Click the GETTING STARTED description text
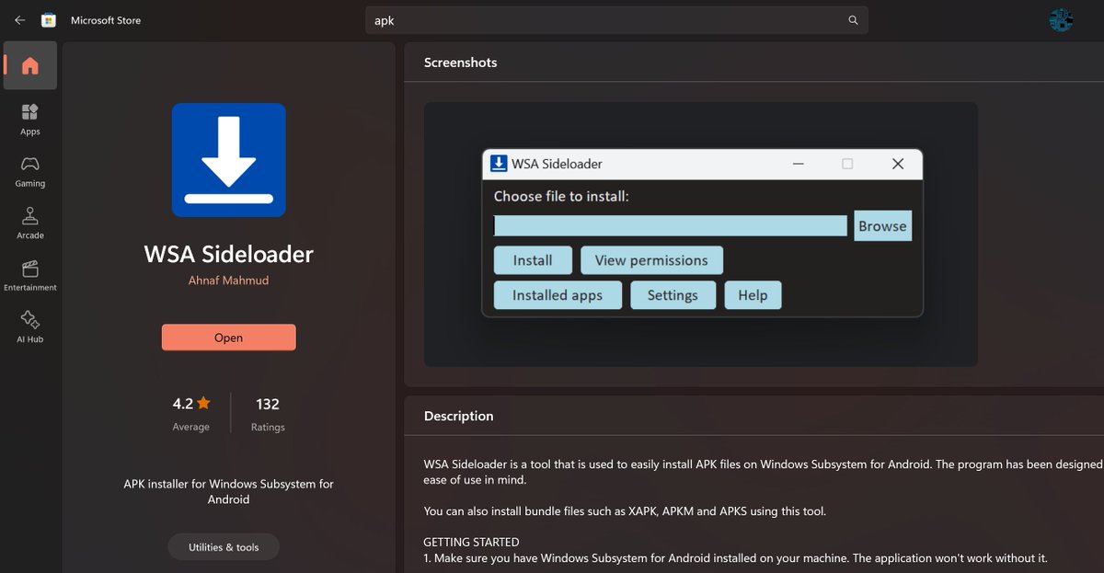 tap(471, 542)
